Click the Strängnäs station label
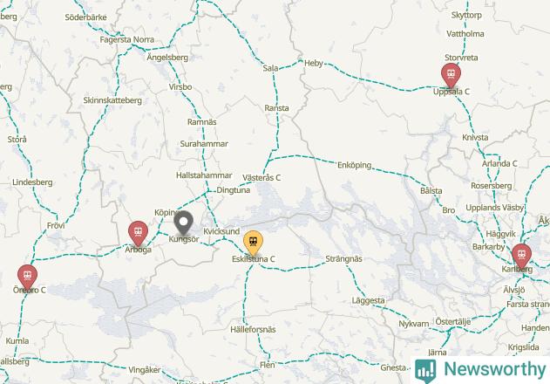This screenshot has height=384, width=550. [x=343, y=259]
